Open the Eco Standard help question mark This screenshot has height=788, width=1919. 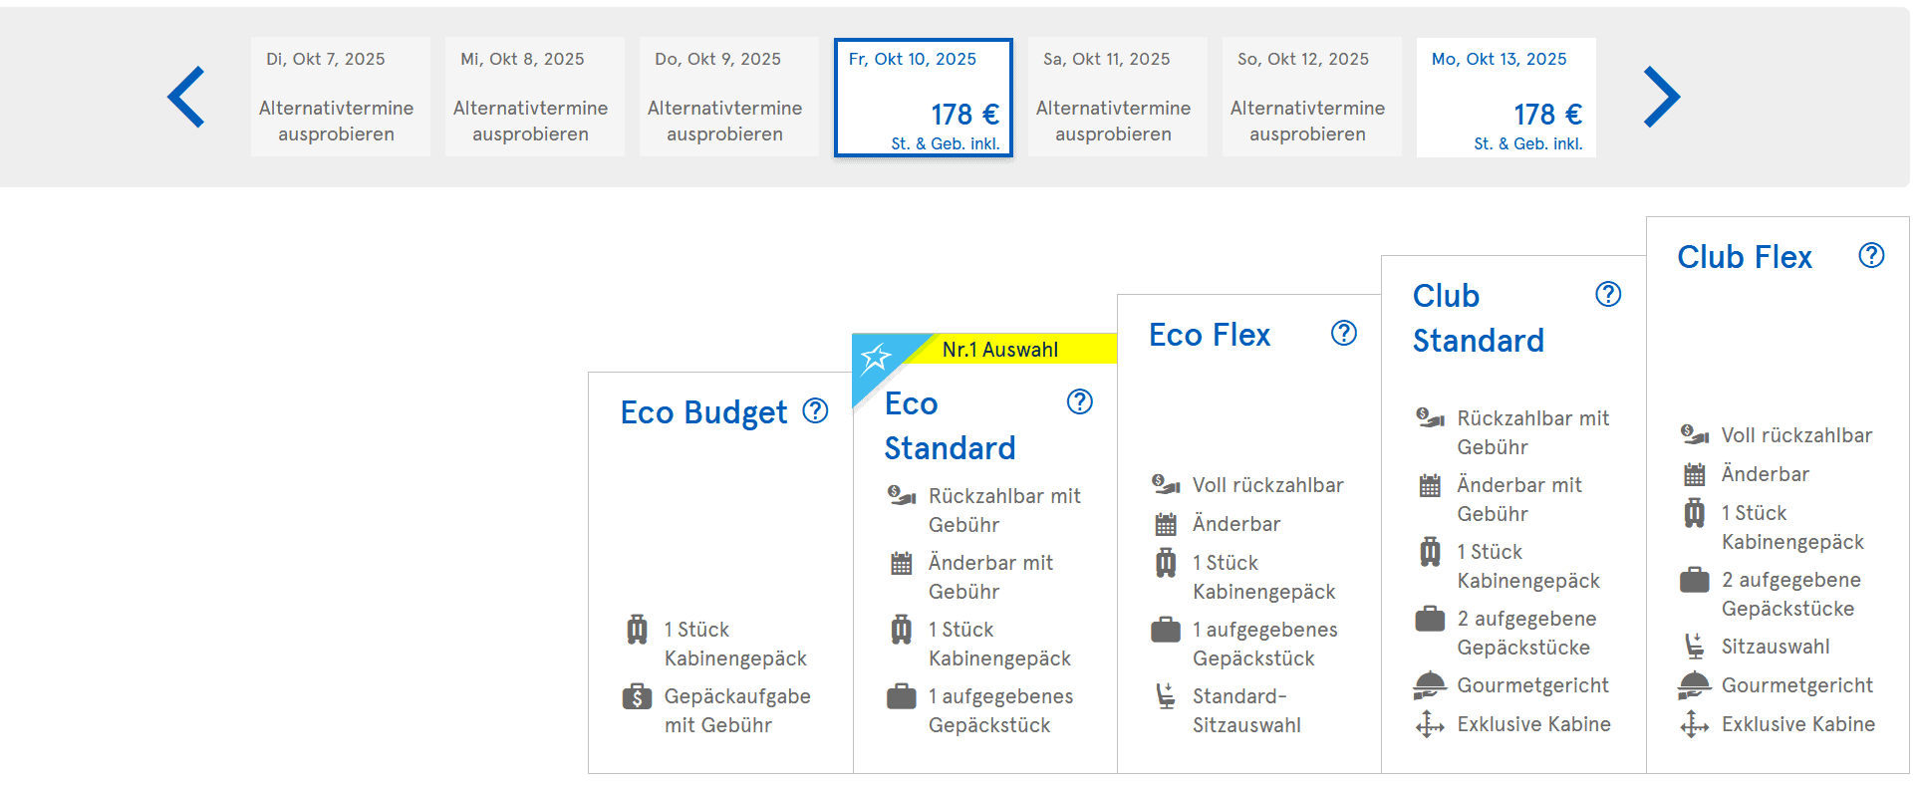point(1079,401)
